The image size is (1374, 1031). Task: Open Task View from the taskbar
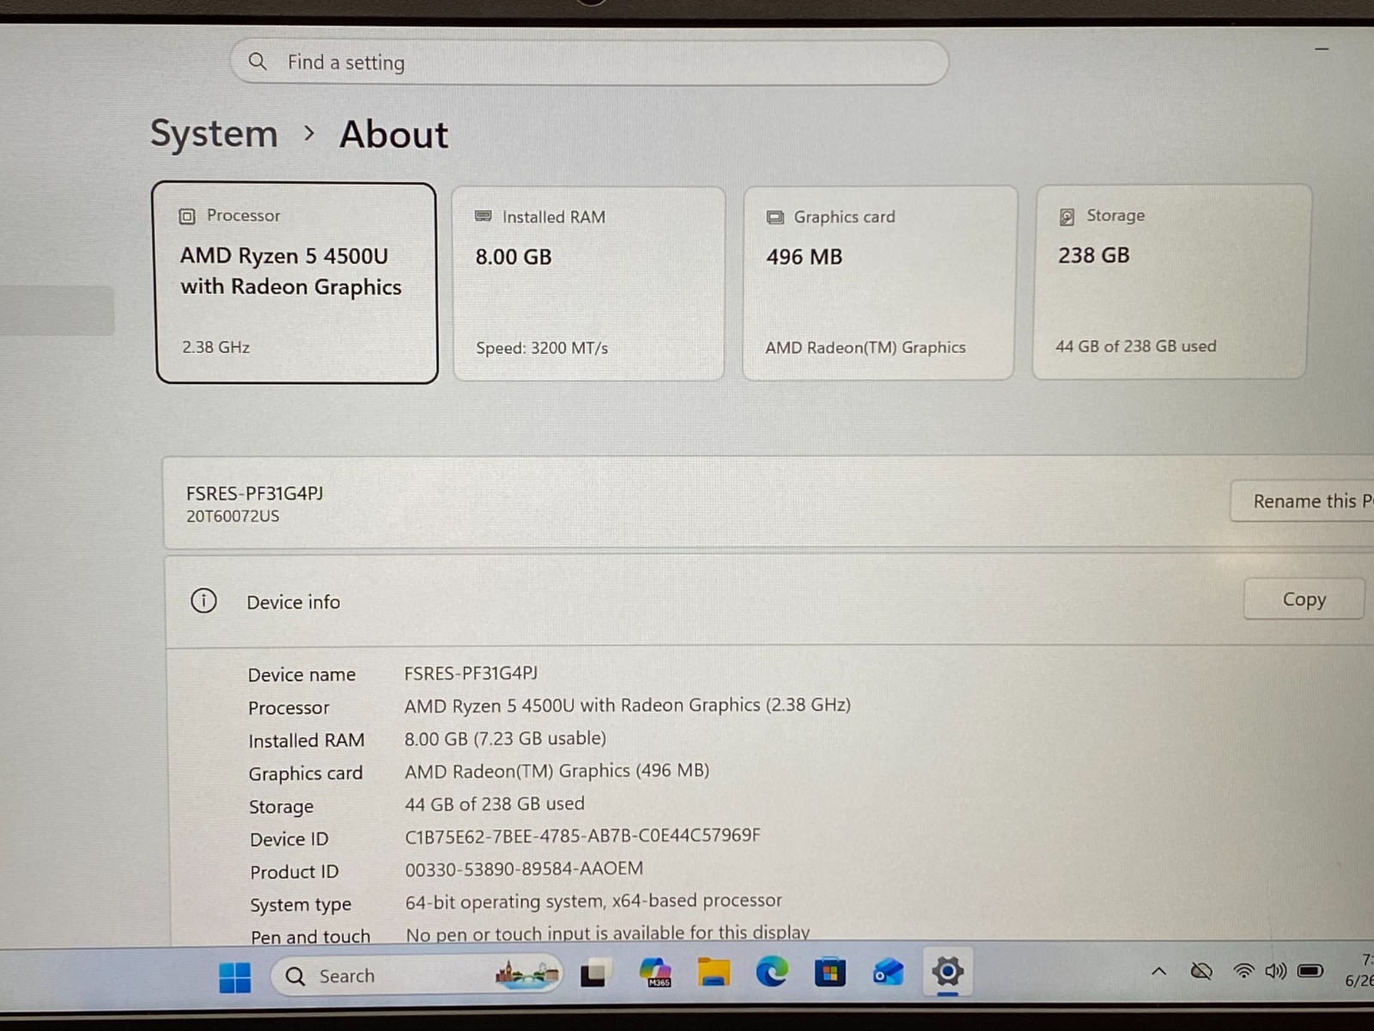tap(593, 974)
